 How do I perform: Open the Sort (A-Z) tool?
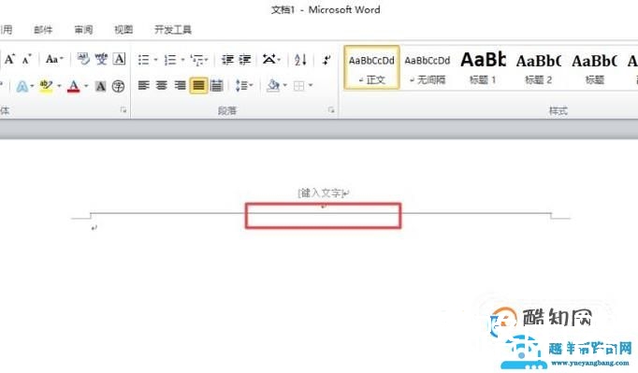[x=300, y=60]
